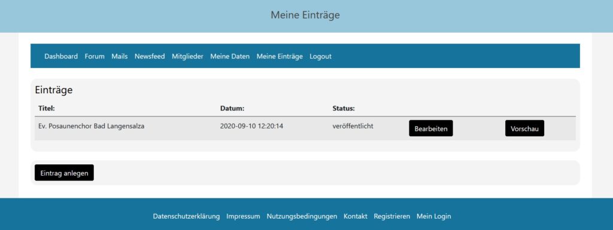613x230 pixels.
Task: Log out via the Logout link
Action: tap(321, 56)
